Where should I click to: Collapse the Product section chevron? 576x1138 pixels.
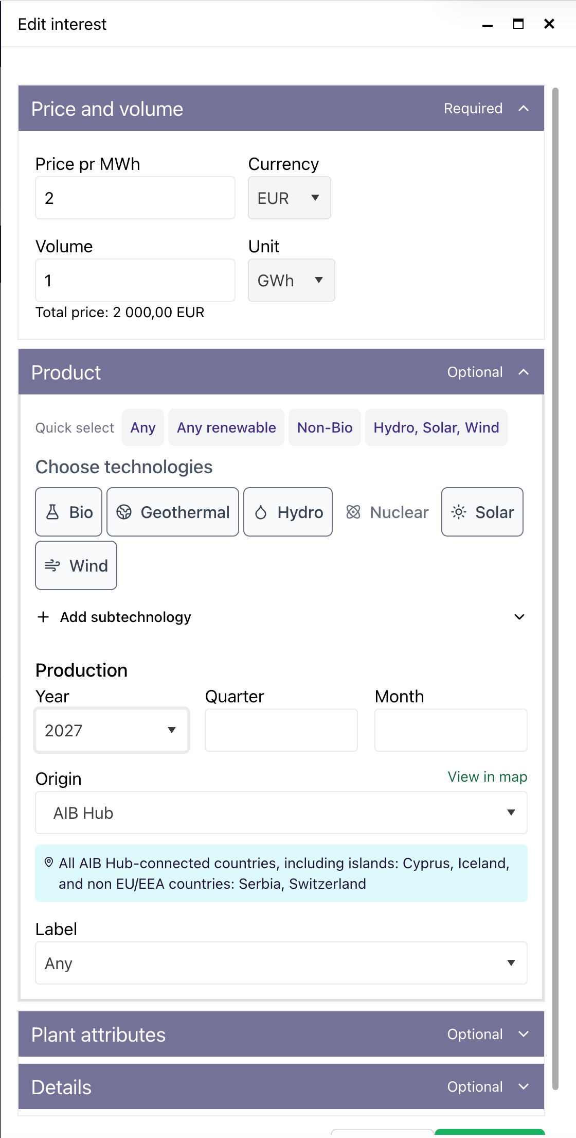click(524, 372)
